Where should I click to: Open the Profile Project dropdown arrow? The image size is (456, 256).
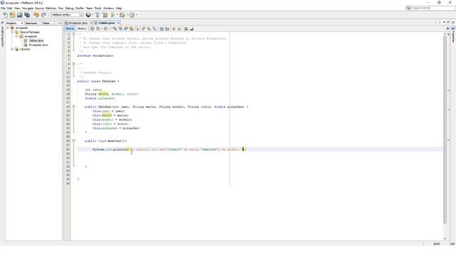coord(136,15)
